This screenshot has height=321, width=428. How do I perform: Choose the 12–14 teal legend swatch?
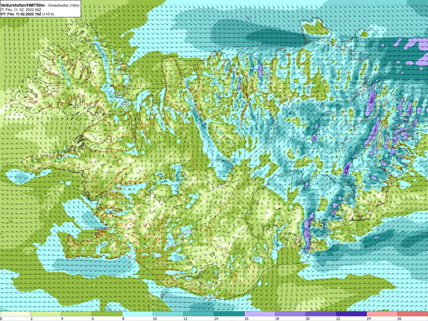(199, 314)
